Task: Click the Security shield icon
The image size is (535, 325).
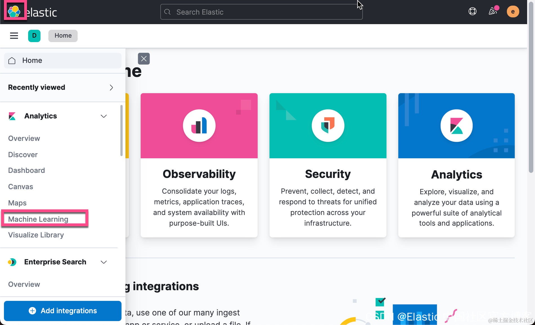Action: point(328,125)
